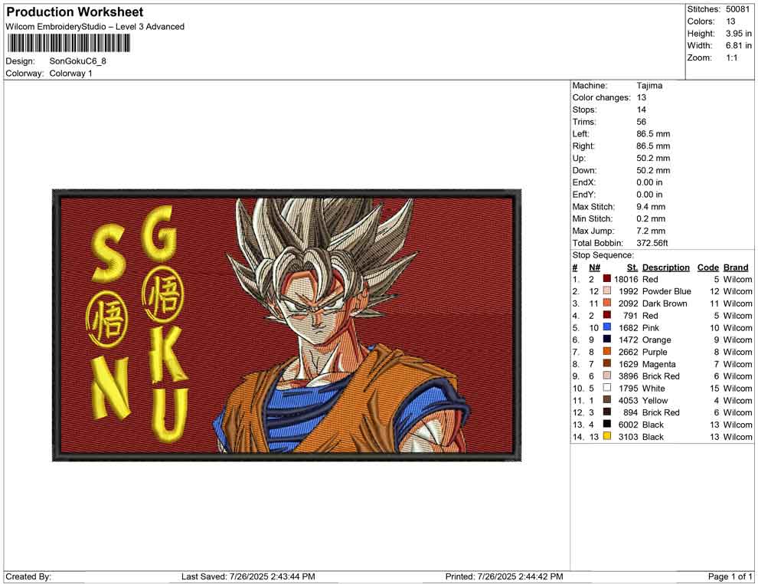This screenshot has height=584, width=758.
Task: Click the stitch count 4053 in the Yellow row
Action: click(x=629, y=400)
